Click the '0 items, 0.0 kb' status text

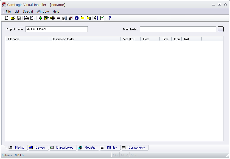tap(13, 155)
